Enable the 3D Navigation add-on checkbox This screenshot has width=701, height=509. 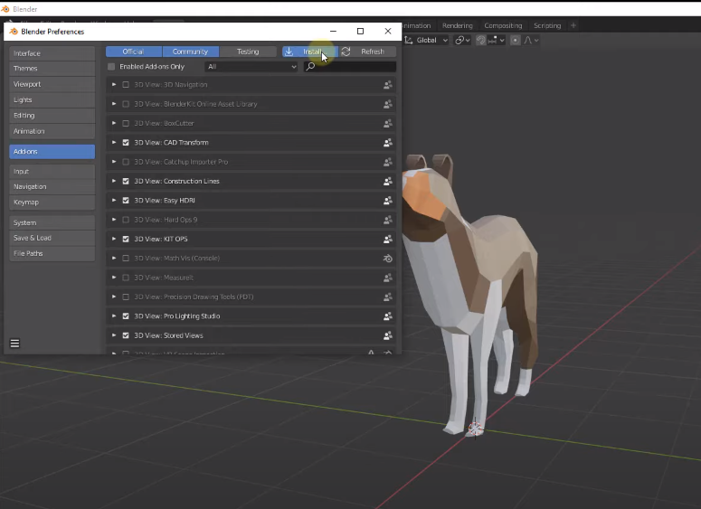pos(126,84)
